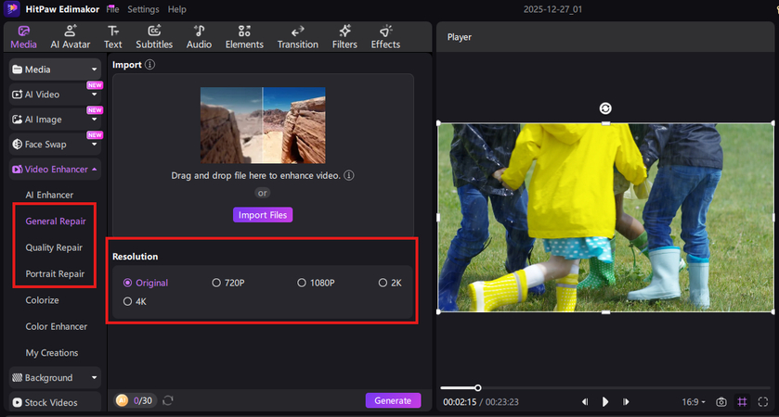Image resolution: width=779 pixels, height=417 pixels.
Task: Switch to the Audio tab
Action: point(199,37)
